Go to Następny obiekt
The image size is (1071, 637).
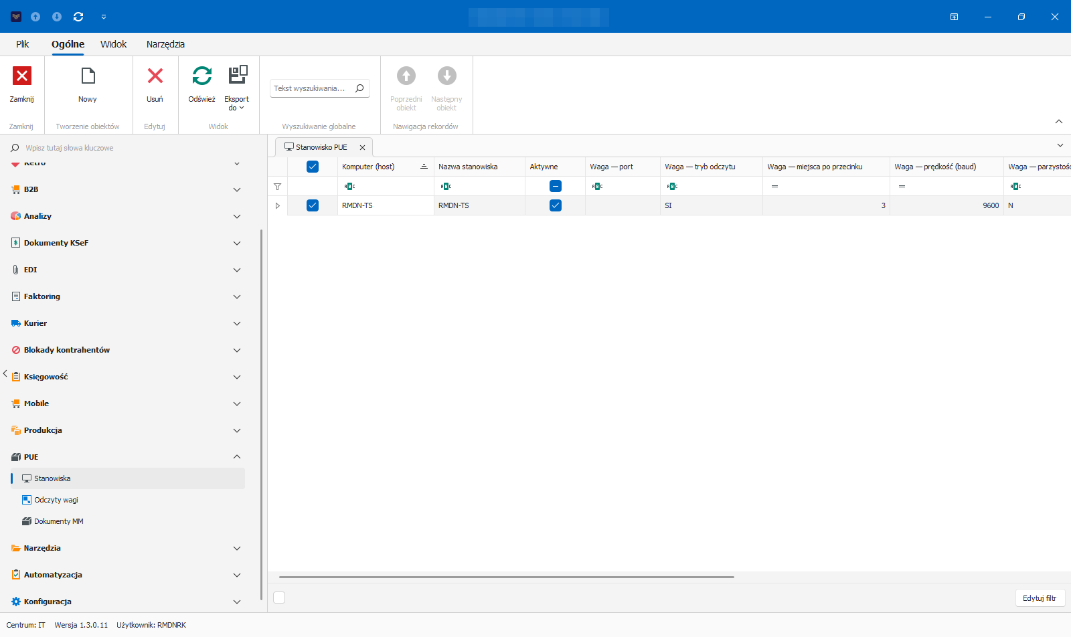[446, 88]
